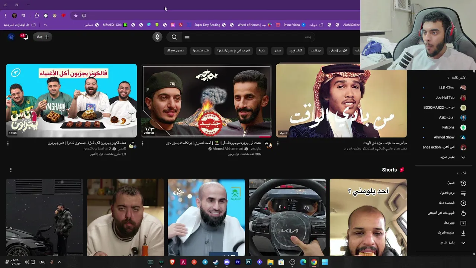The image size is (476, 268).
Task: Select the recently uploaded filter chip
Action: tap(234, 50)
